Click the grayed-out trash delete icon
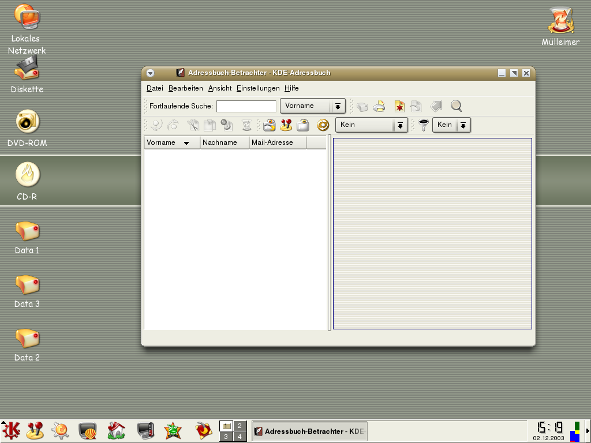The height and width of the screenshot is (443, 591). click(x=246, y=125)
